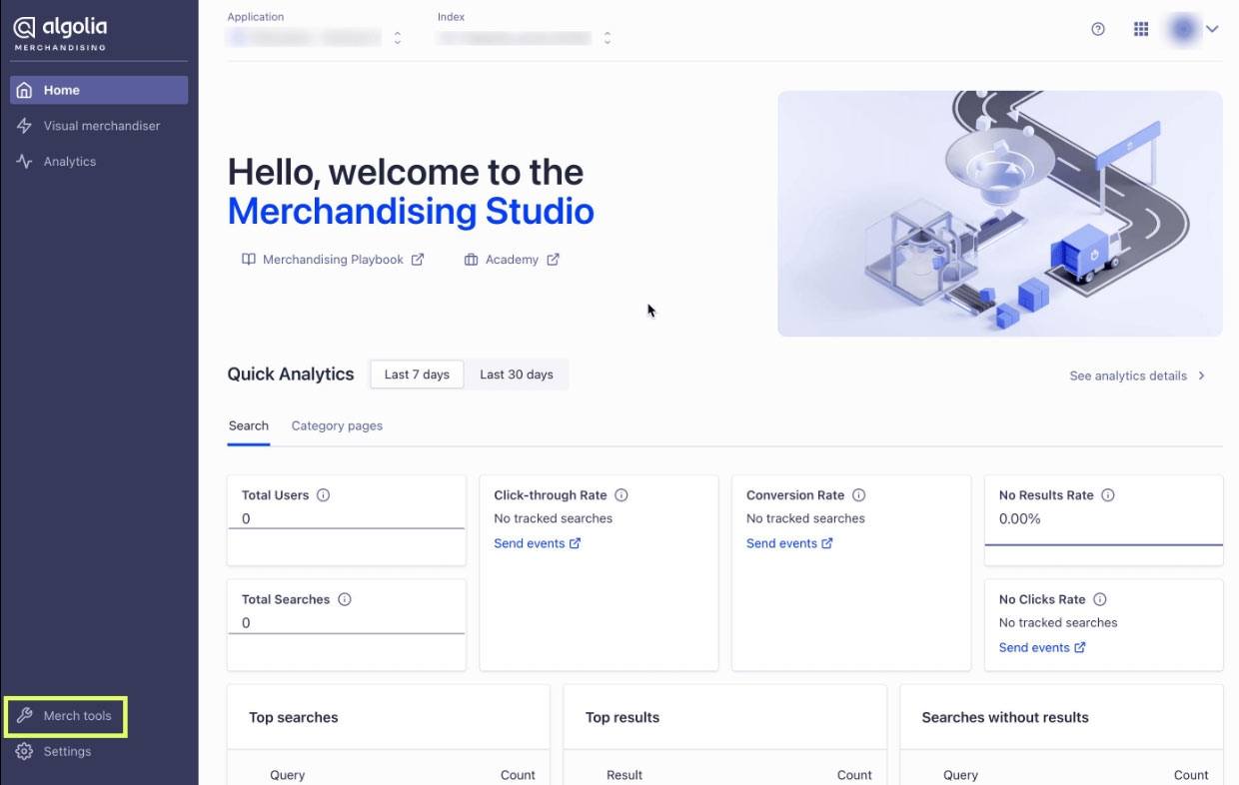Click chevron next to See analytics details

tap(1202, 377)
